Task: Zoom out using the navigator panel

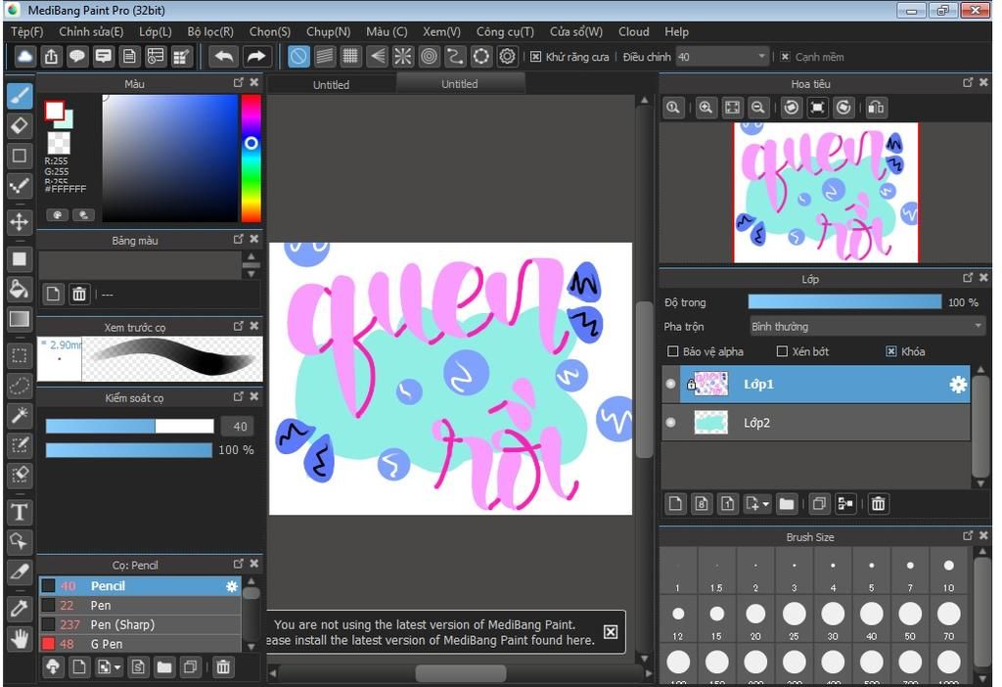Action: click(x=758, y=108)
